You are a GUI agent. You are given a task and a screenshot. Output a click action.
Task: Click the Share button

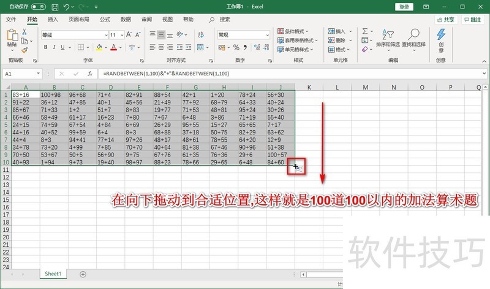(446, 20)
